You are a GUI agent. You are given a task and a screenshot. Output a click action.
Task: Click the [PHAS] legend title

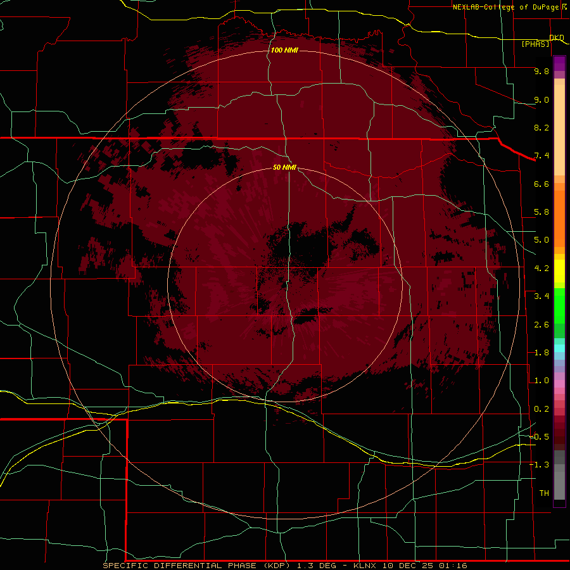(535, 44)
